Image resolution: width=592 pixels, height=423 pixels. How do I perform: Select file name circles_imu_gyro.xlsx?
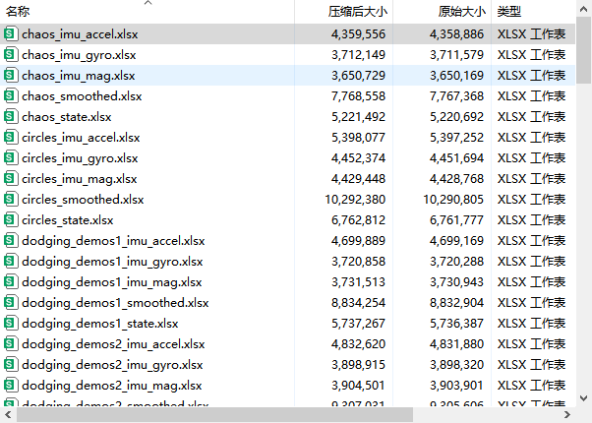click(x=80, y=158)
